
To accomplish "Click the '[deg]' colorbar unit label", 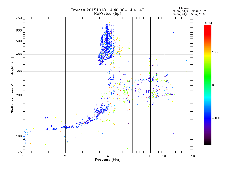I will pos(208,23).
